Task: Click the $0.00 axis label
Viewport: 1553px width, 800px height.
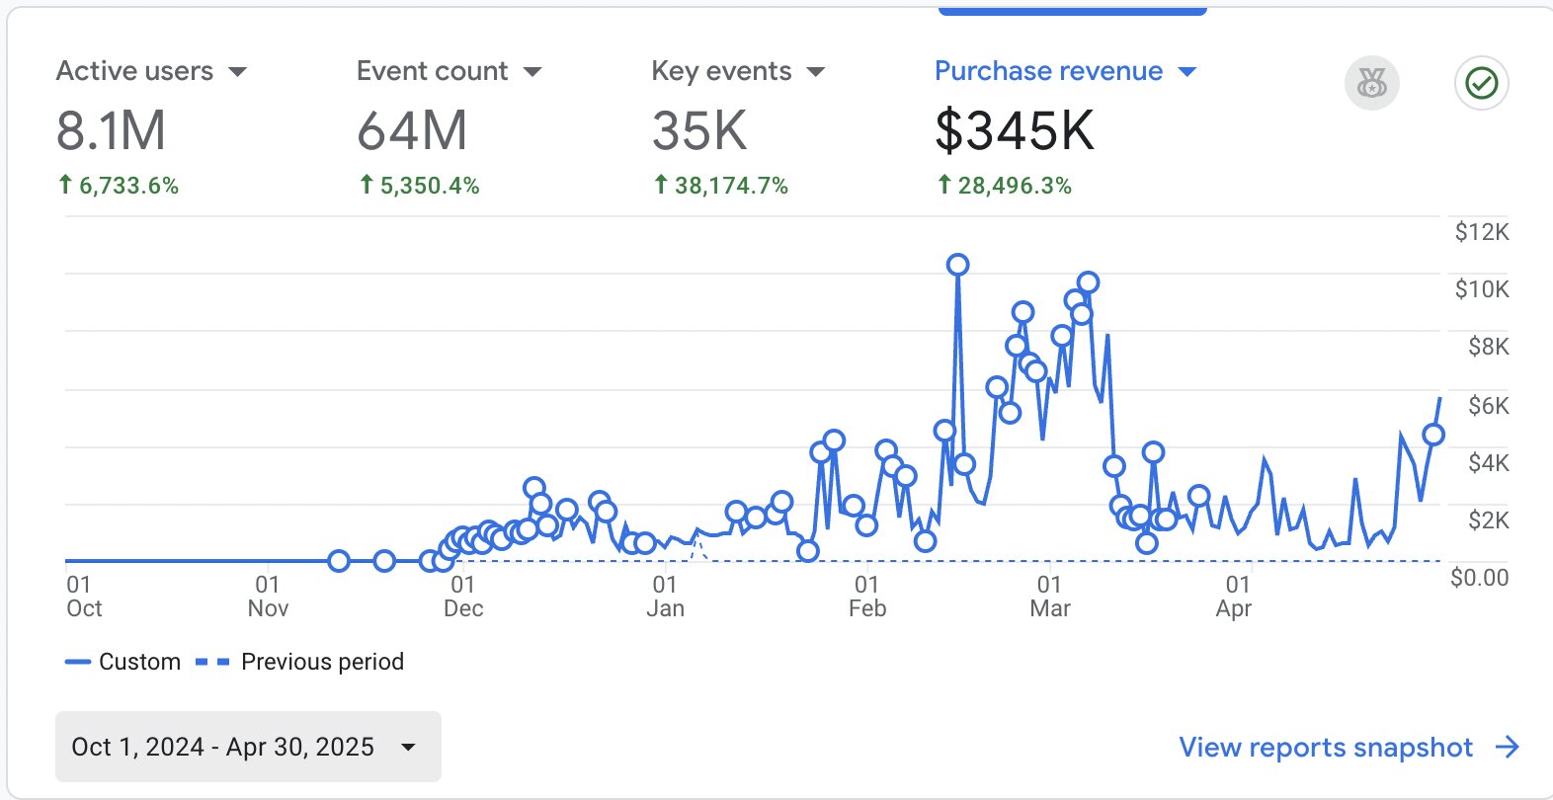Action: [x=1479, y=577]
